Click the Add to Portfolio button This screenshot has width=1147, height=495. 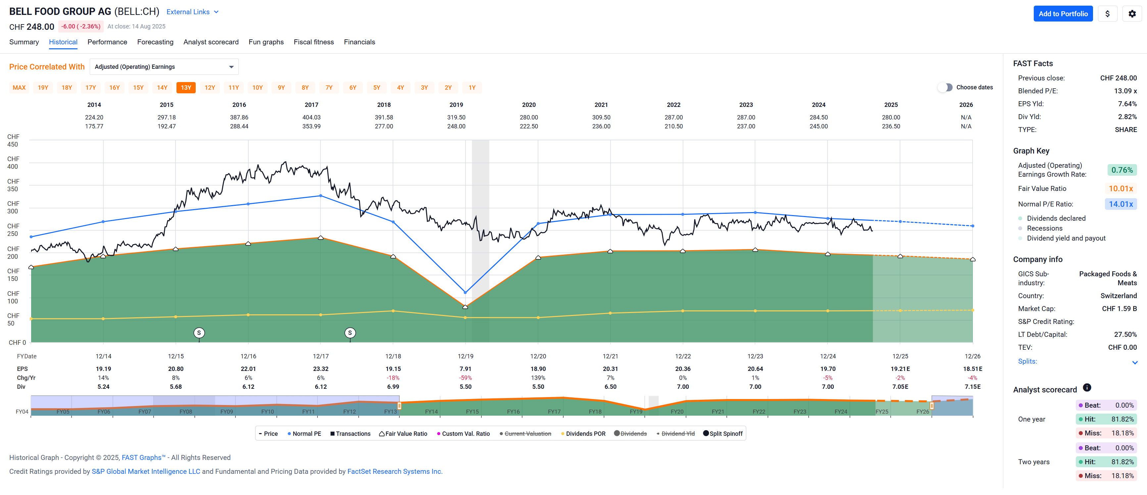[1063, 14]
